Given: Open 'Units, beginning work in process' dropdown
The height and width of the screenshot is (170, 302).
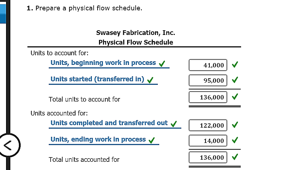Looking at the screenshot, I should (x=109, y=63).
